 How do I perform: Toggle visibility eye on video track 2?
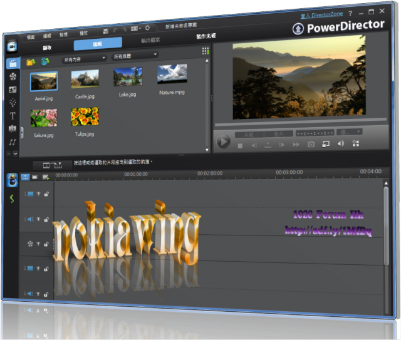point(38,268)
